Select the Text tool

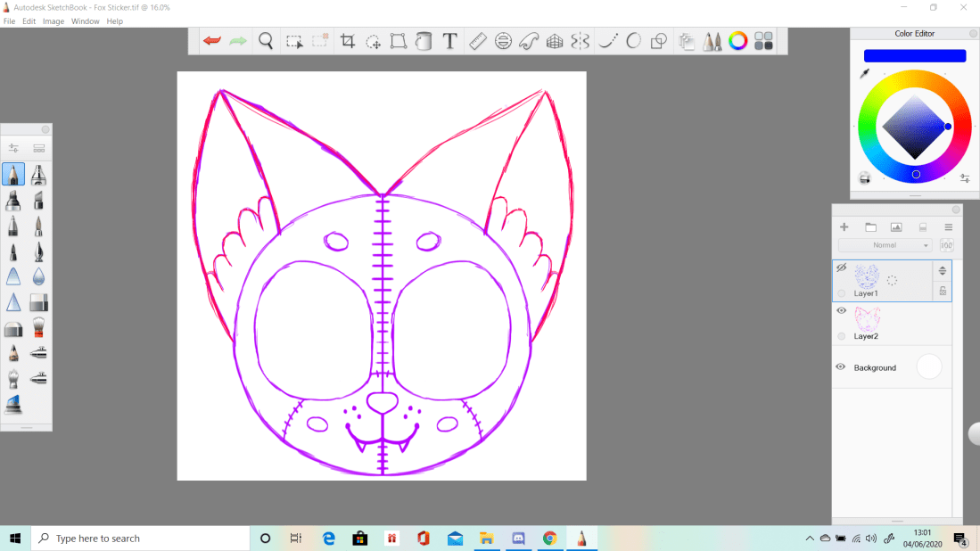tap(450, 41)
